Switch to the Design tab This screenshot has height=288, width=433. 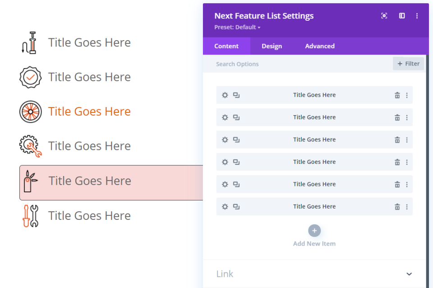pyautogui.click(x=272, y=46)
